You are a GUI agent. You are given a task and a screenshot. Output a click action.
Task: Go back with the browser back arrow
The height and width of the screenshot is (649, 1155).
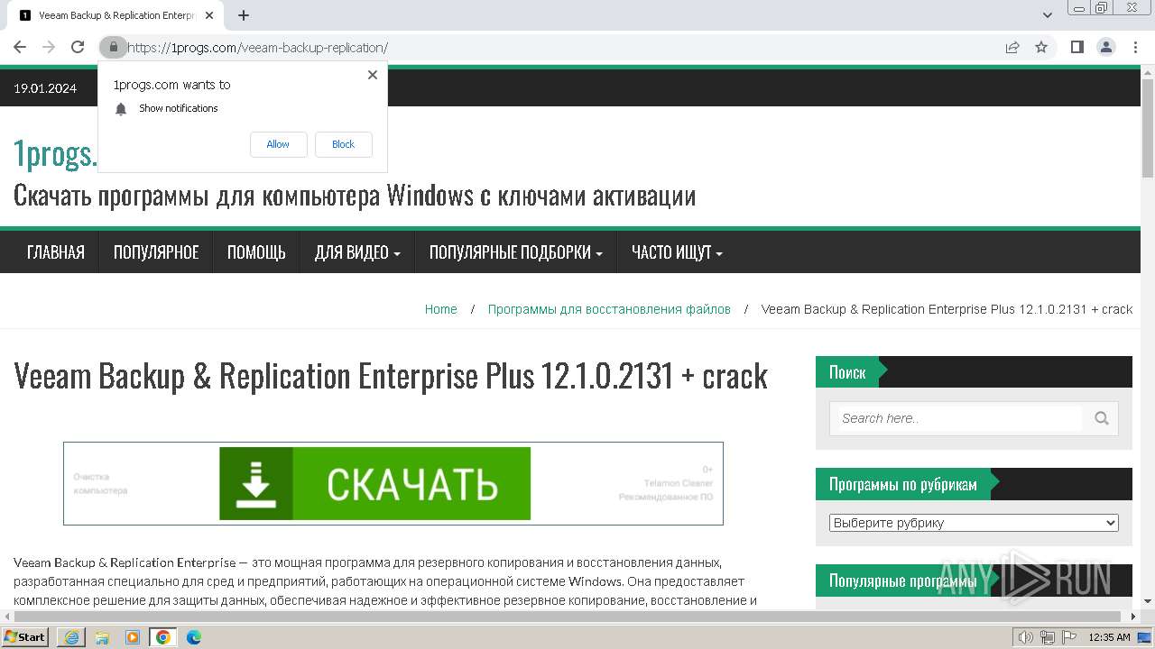(20, 47)
